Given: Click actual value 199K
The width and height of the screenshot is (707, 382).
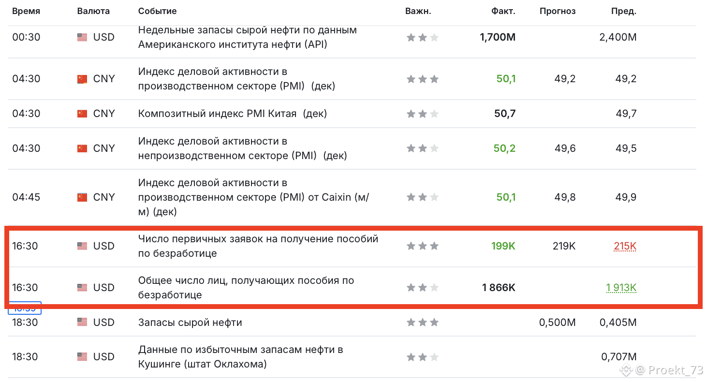Looking at the screenshot, I should [503, 246].
